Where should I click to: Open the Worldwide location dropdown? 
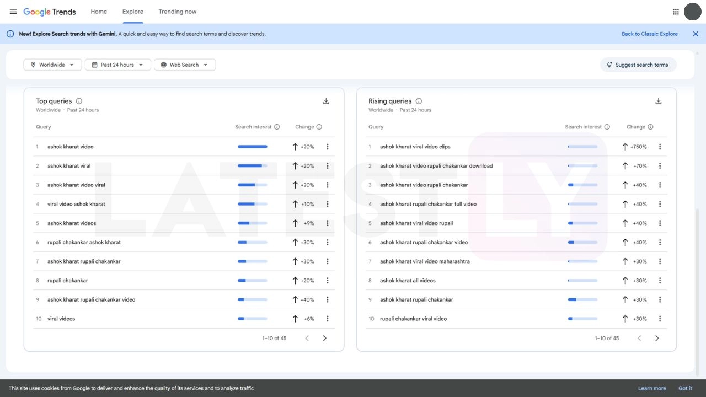[52, 65]
